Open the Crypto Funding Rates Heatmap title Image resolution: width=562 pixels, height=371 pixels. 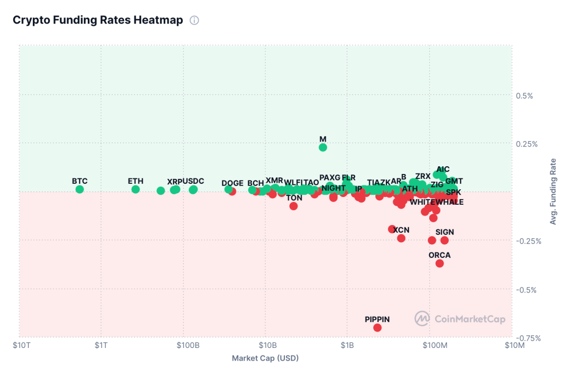98,20
